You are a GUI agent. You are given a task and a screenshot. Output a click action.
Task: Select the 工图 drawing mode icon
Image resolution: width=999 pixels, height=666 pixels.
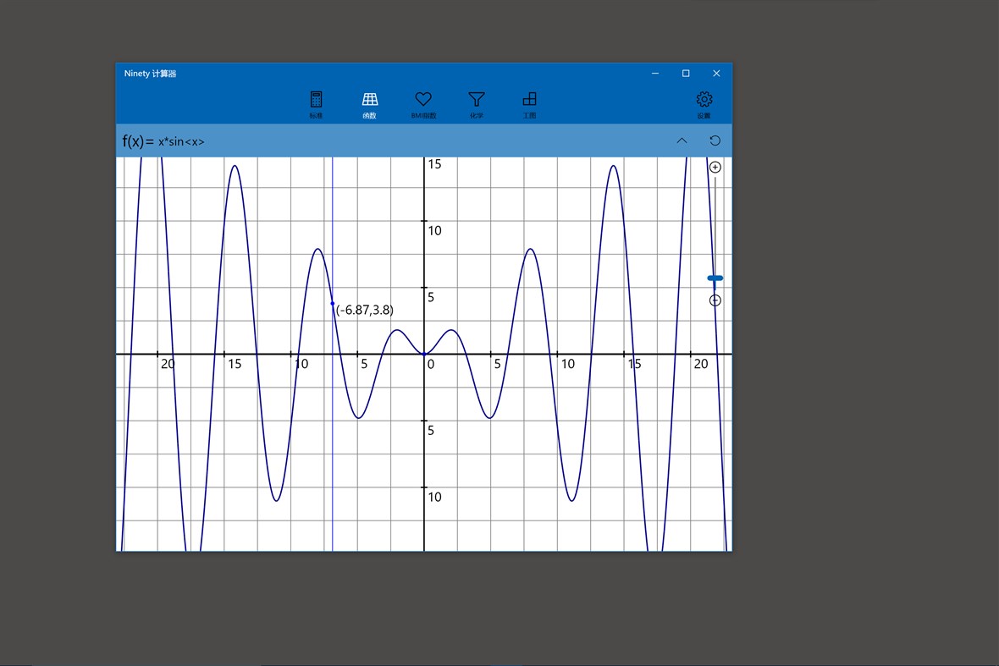click(x=530, y=102)
